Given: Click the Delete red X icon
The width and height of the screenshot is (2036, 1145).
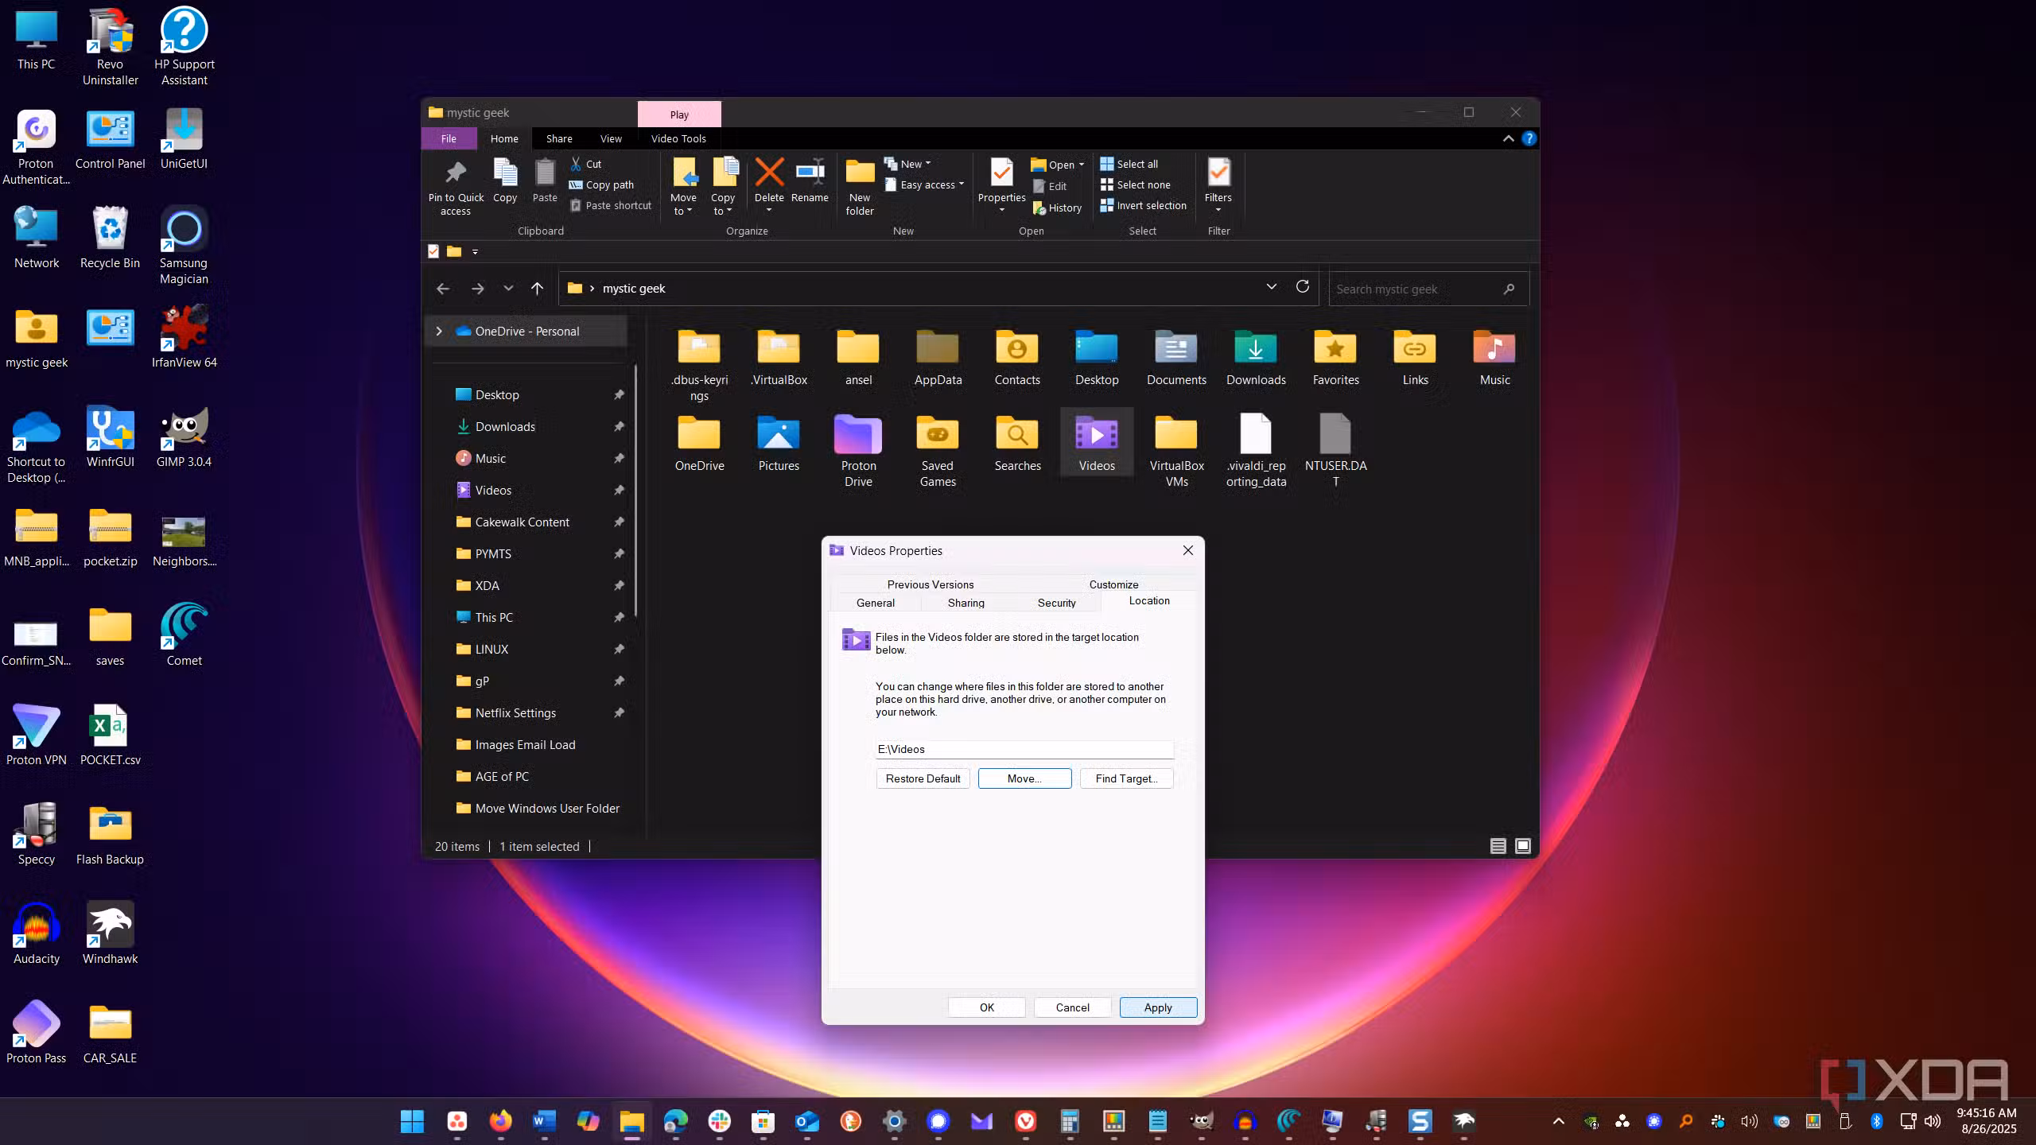Looking at the screenshot, I should [769, 172].
